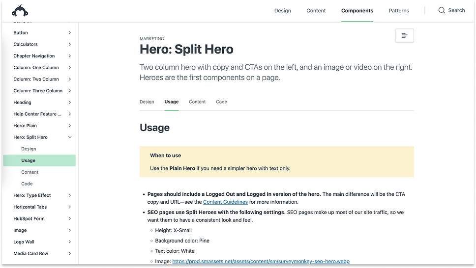Select Heading in the sidebar
Viewport: 476px width, 268px height.
point(23,103)
